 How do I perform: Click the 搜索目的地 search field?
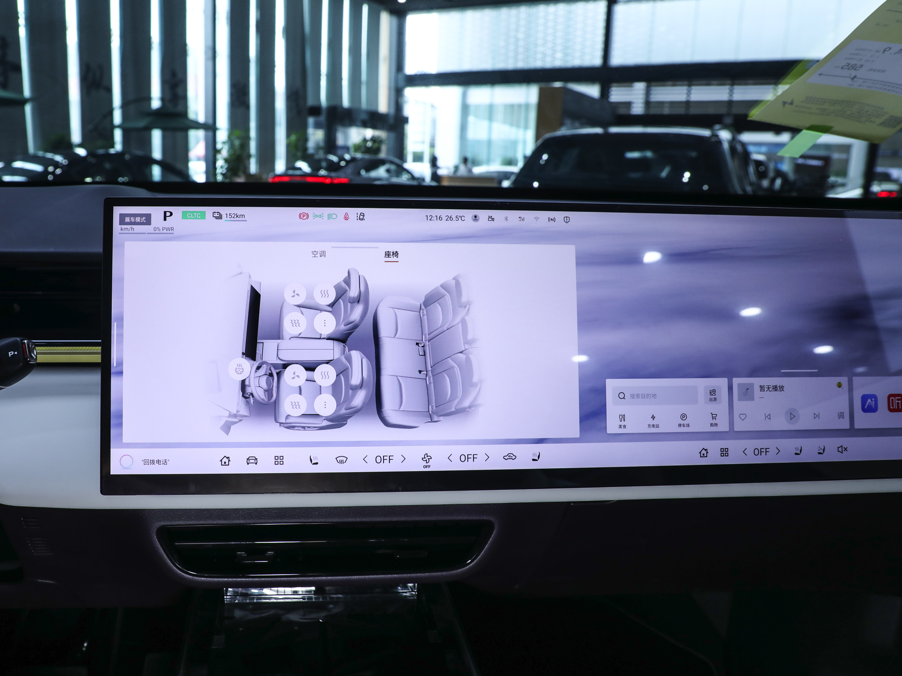tap(655, 396)
